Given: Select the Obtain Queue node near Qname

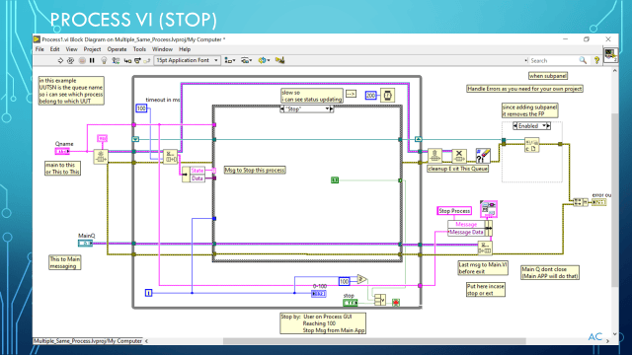Looking at the screenshot, I should (101, 157).
